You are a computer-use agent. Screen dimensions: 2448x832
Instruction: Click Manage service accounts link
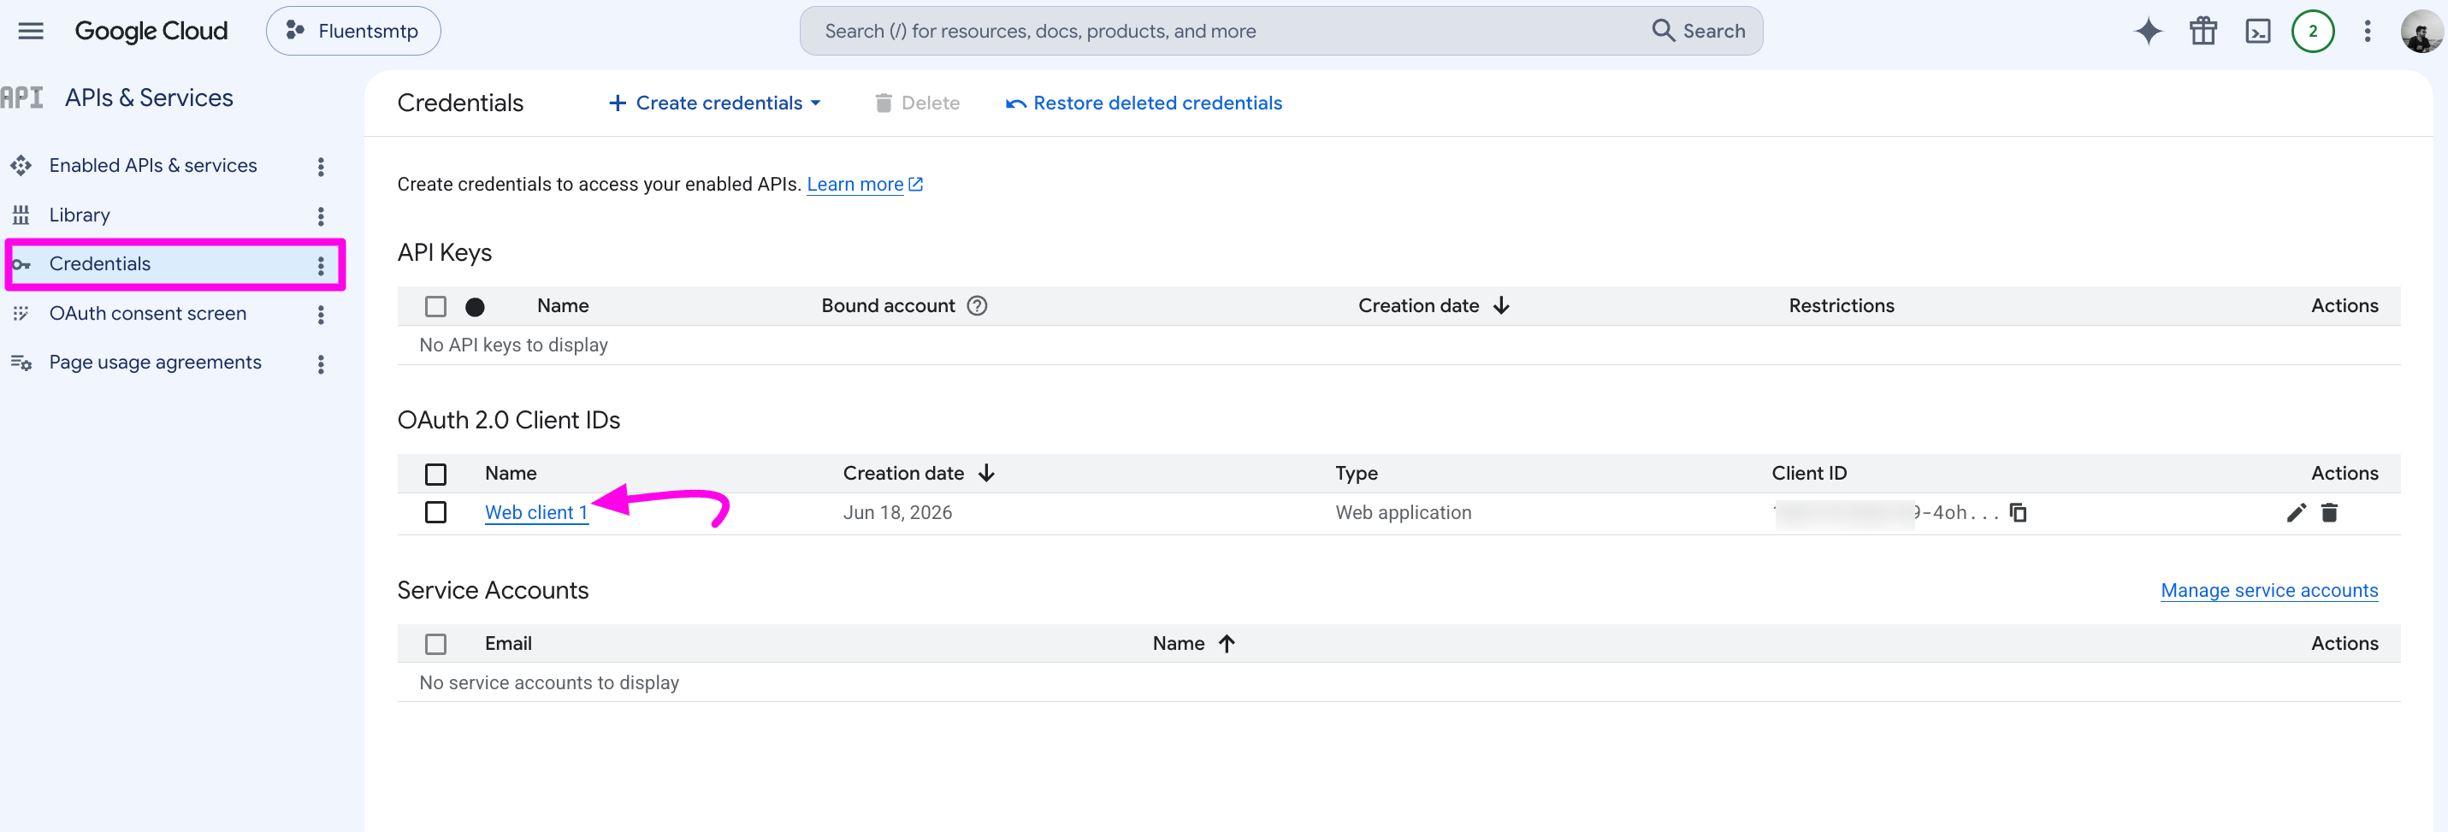click(2269, 591)
